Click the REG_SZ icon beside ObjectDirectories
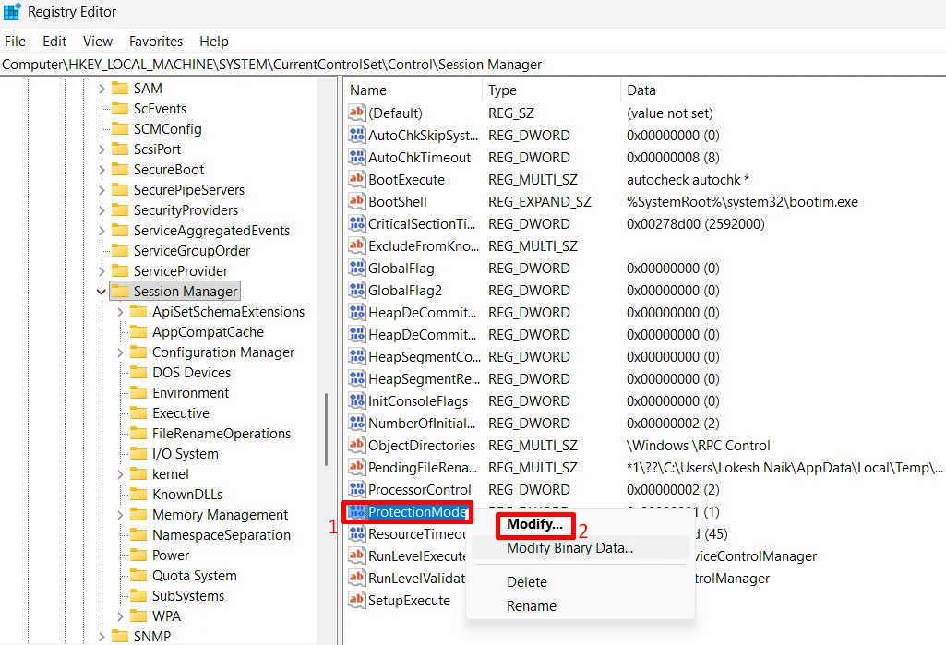This screenshot has height=645, width=946. click(x=358, y=445)
